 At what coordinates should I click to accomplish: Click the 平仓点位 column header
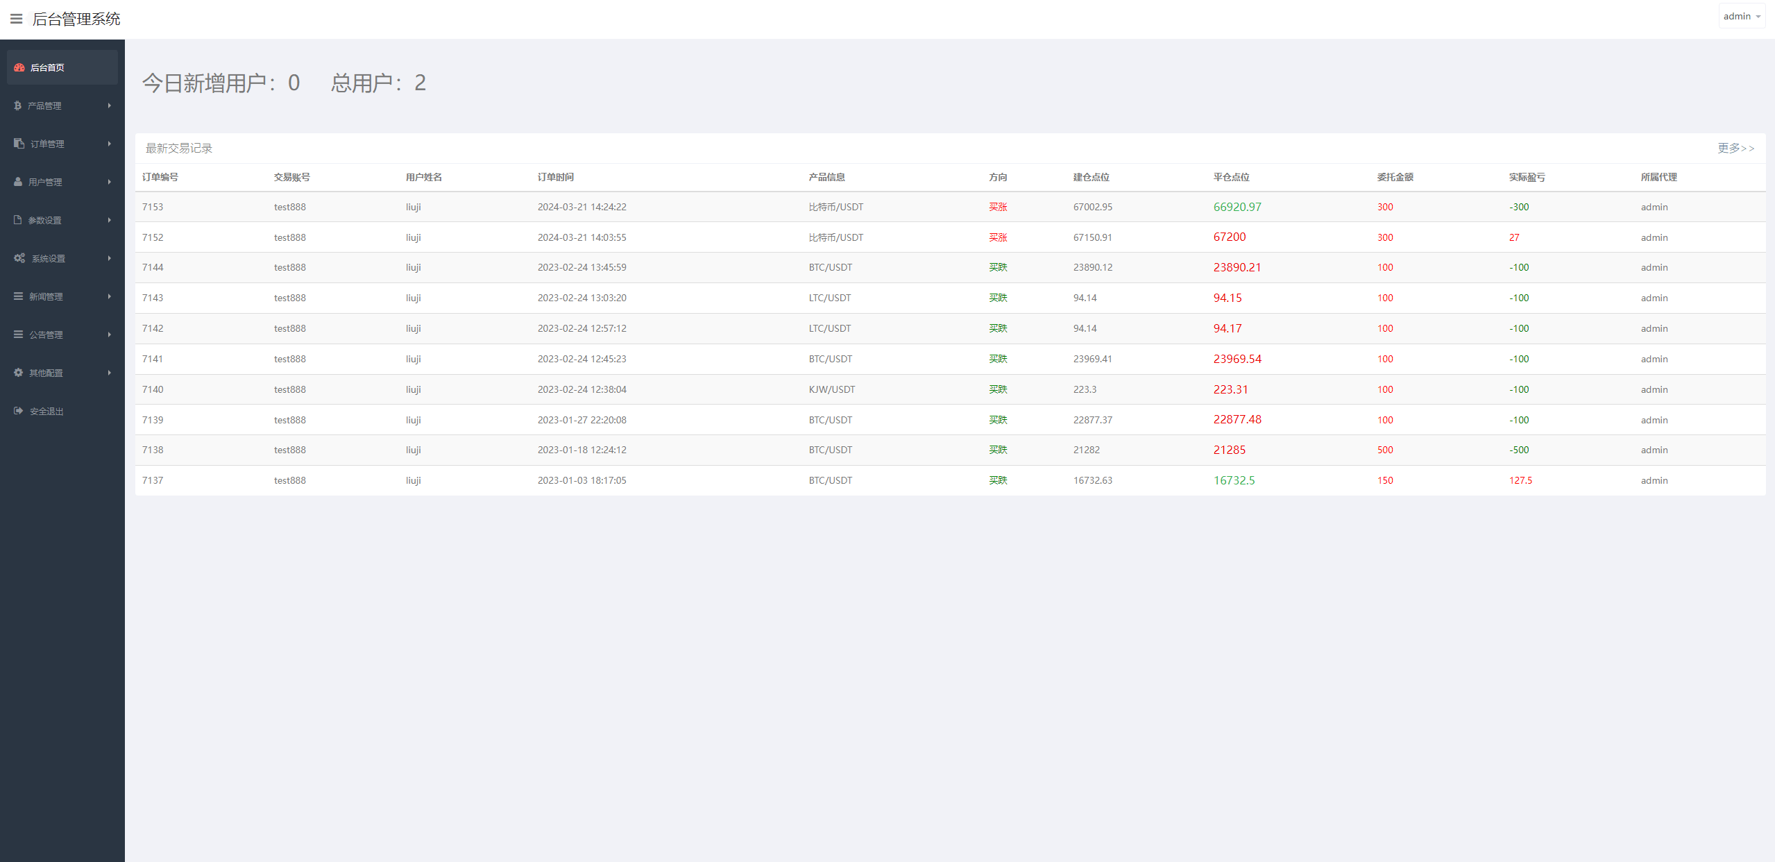1231,177
